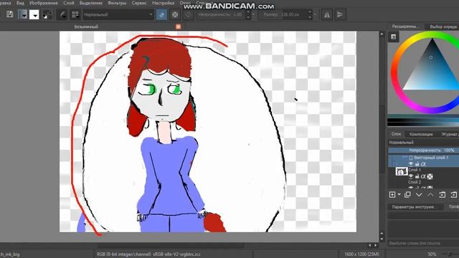Screen dimensions: 459x258
Task: Click the color history gradient strip
Action: [x=423, y=122]
